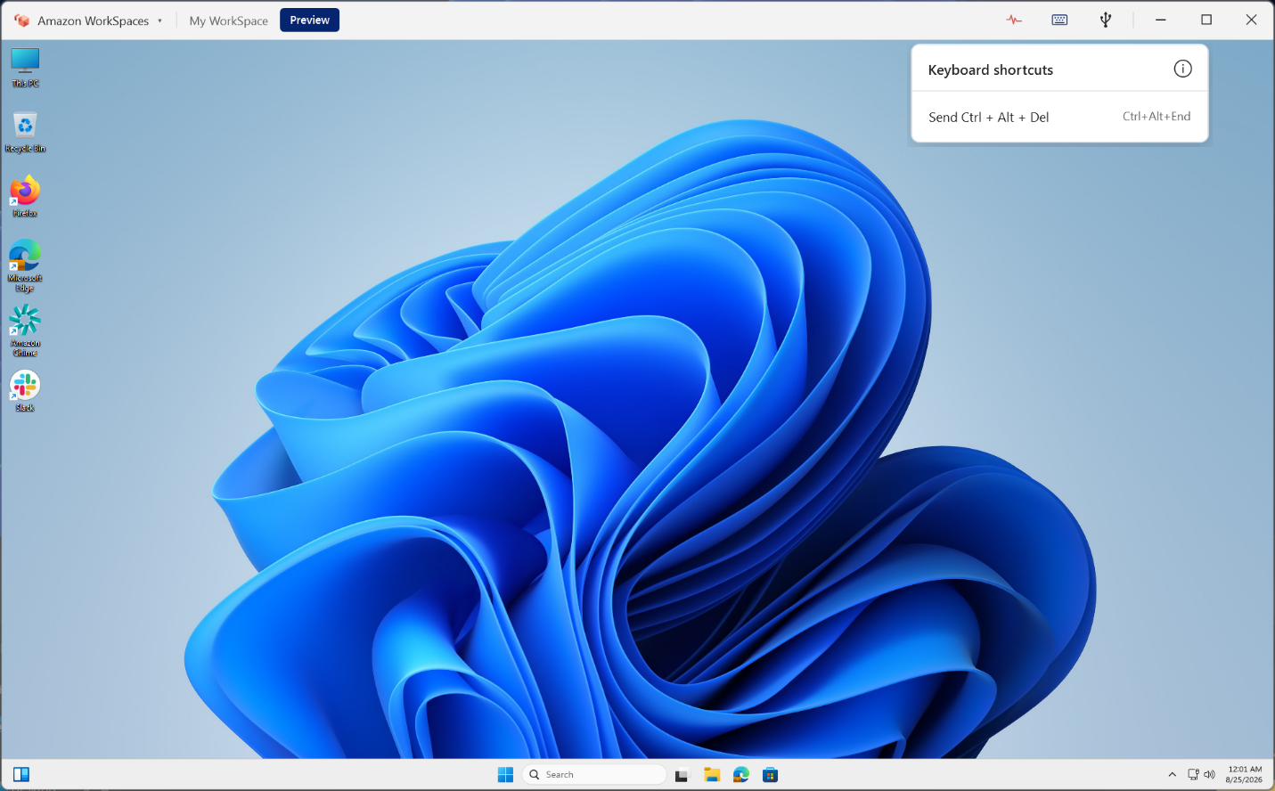
Task: Select This PC desktop icon
Action: tap(25, 68)
